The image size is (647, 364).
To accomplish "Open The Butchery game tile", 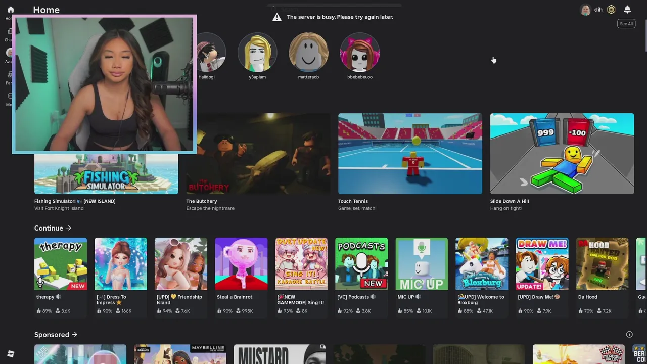I will point(258,154).
